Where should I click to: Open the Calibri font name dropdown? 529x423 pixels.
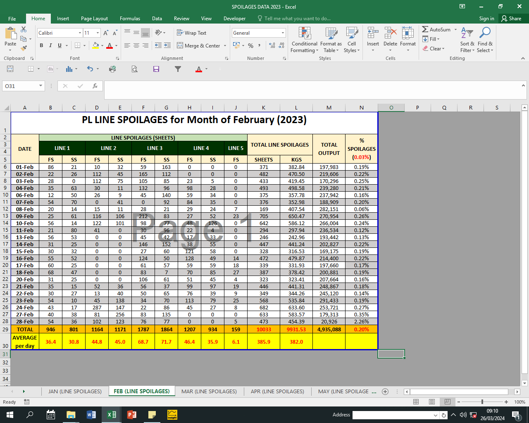(80, 33)
